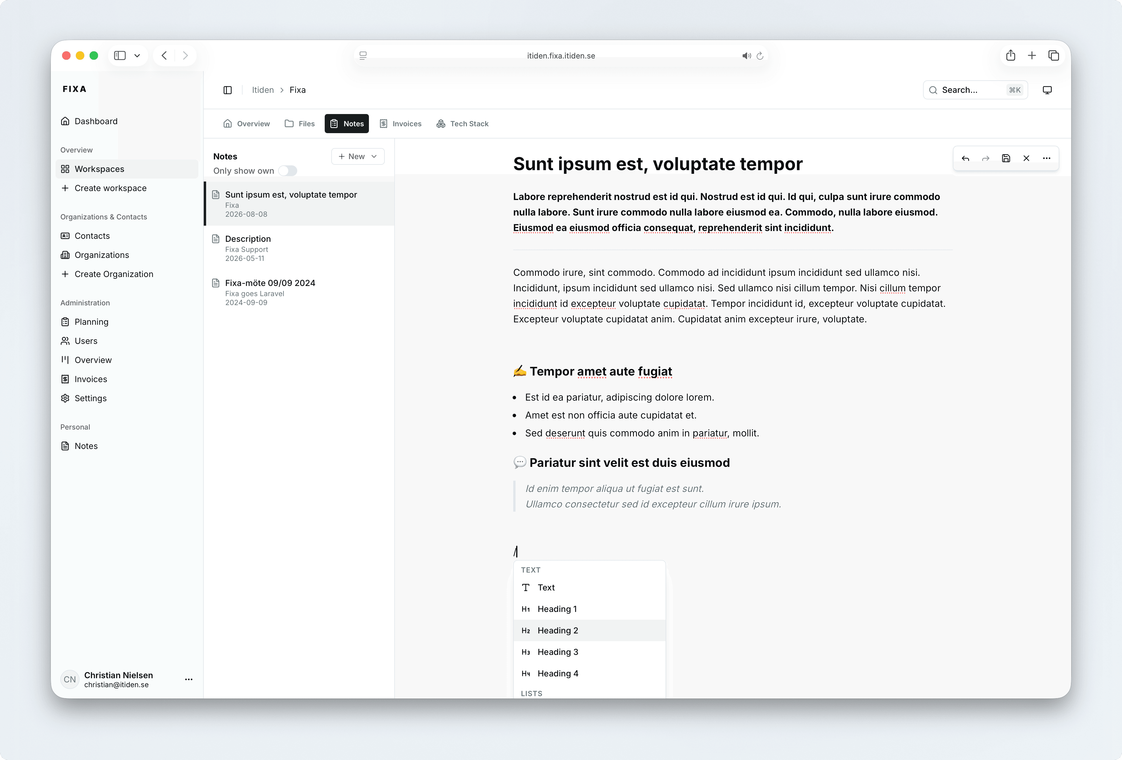
Task: Click the page settings icon in address bar
Action: pos(363,56)
